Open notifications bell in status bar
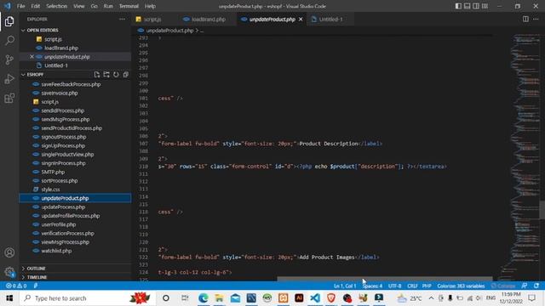The image size is (545, 306). [536, 286]
